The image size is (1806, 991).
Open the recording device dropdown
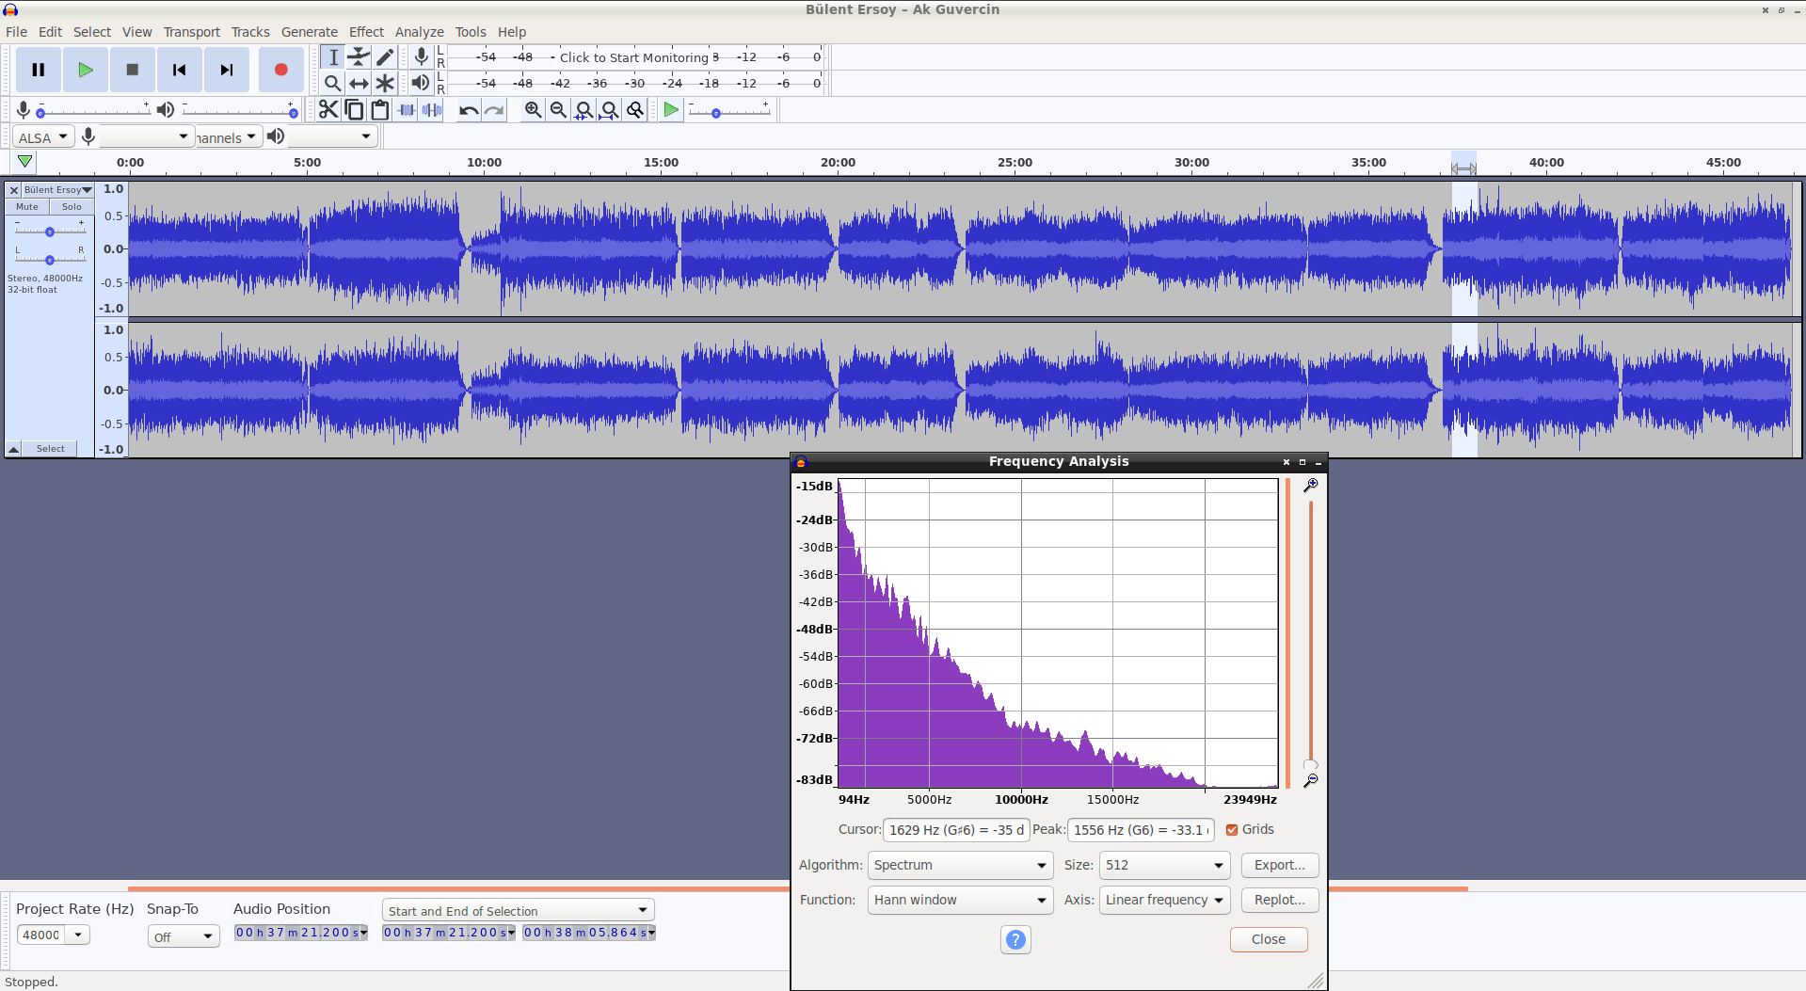[x=146, y=137]
